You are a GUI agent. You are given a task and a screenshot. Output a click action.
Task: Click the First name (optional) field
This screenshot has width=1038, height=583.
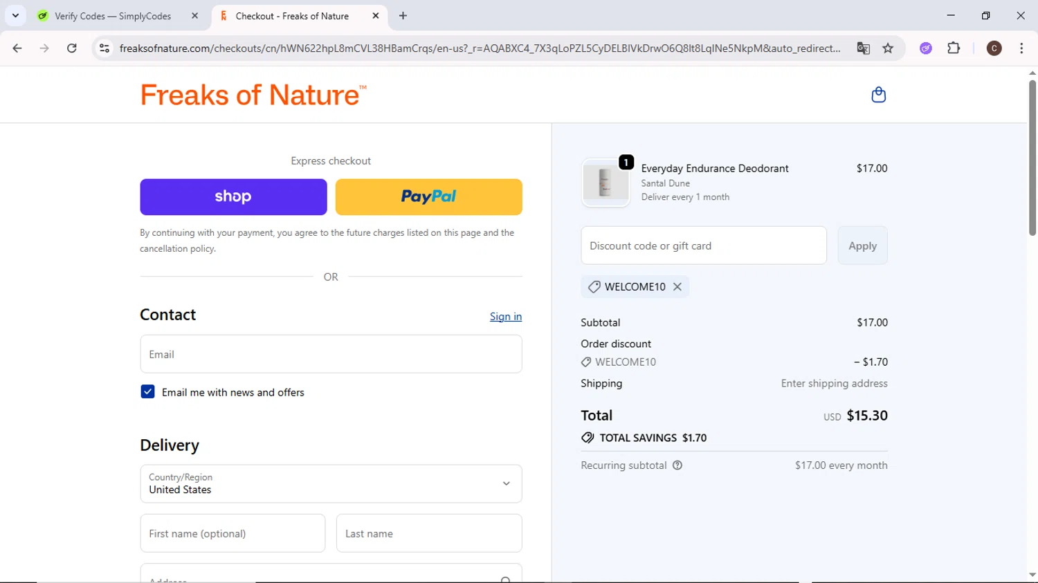tap(233, 533)
